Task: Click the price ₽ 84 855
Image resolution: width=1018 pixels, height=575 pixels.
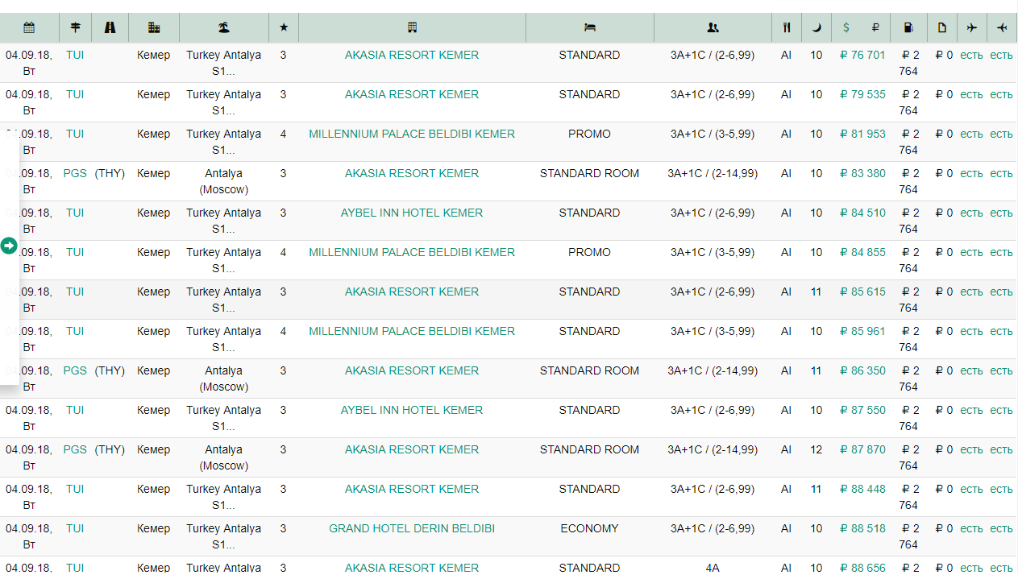Action: point(862,252)
